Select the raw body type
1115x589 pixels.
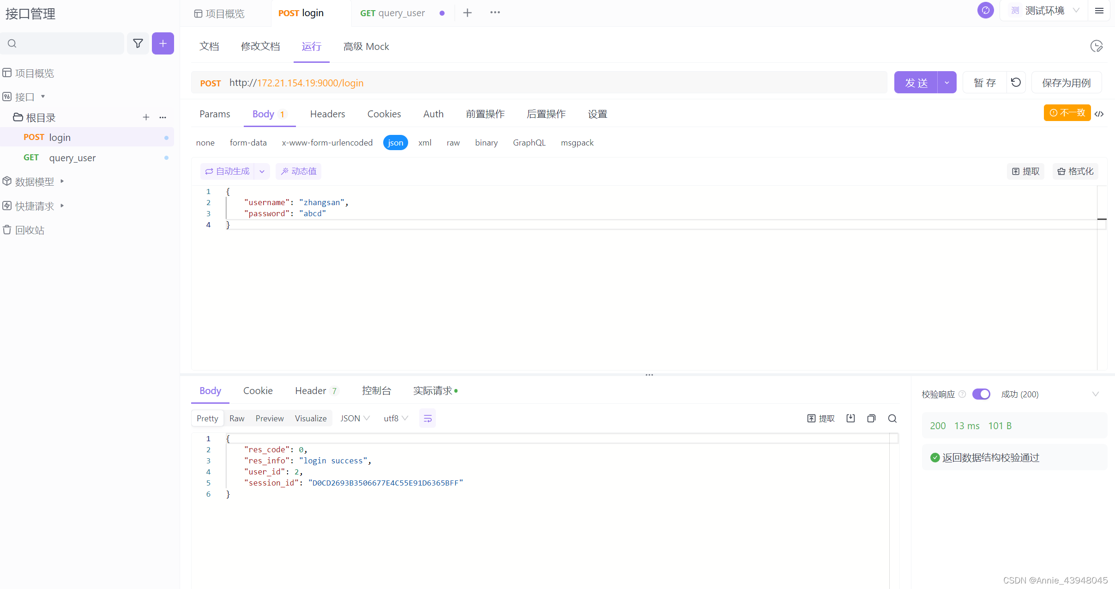point(453,143)
